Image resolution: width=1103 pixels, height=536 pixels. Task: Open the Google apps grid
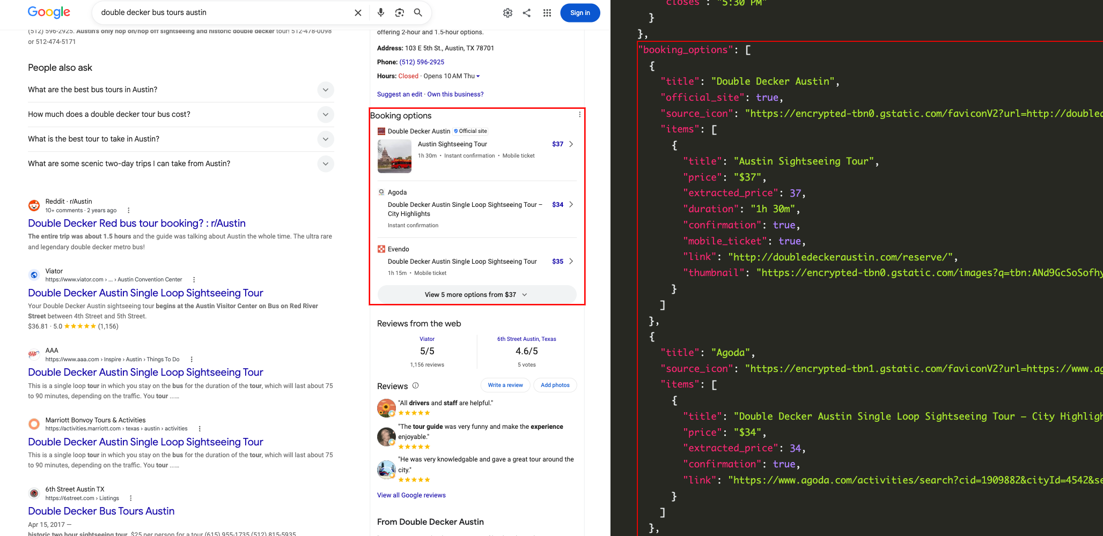coord(547,13)
